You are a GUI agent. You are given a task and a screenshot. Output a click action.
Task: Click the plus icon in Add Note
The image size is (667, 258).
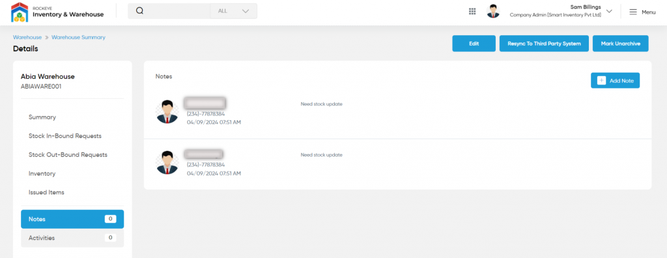[601, 81]
